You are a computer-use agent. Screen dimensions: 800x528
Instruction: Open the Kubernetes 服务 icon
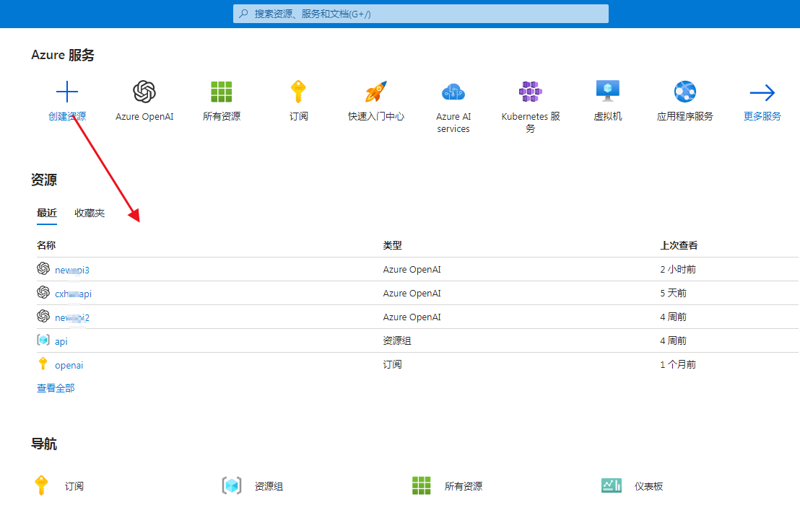point(531,92)
